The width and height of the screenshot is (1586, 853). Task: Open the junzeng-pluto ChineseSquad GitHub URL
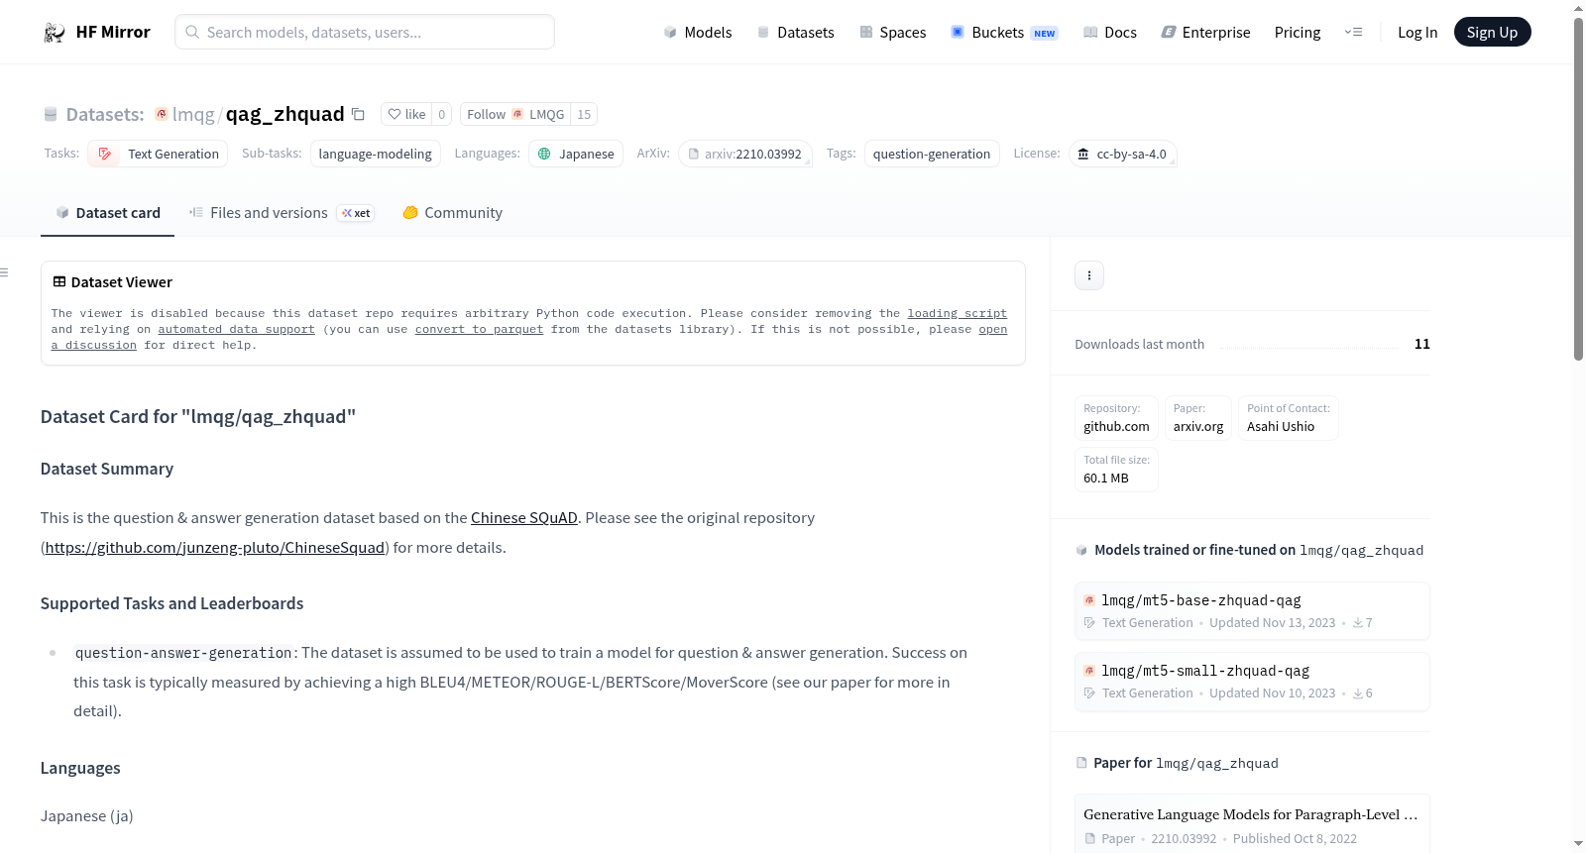215,548
